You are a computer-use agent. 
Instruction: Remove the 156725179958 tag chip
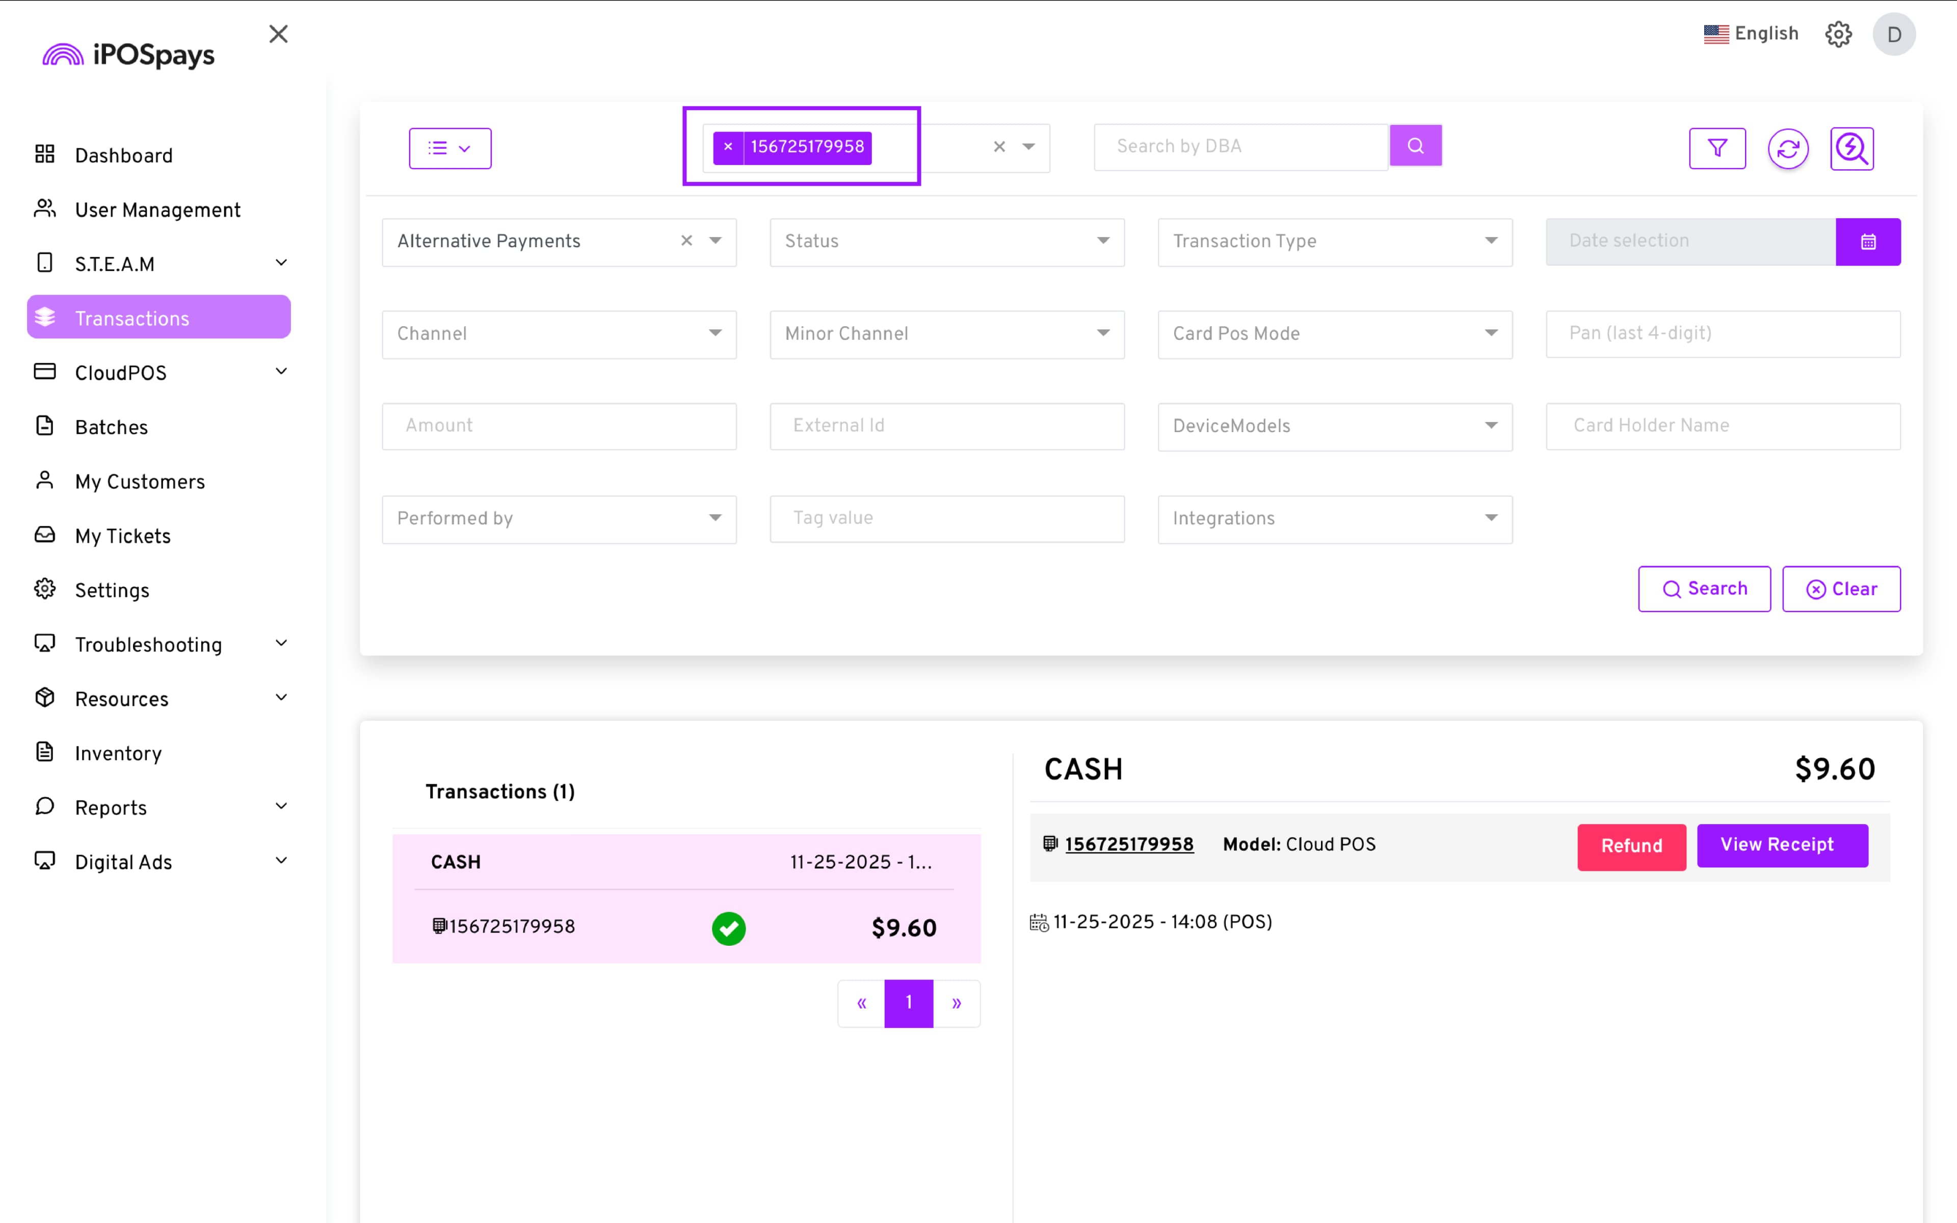click(x=728, y=147)
